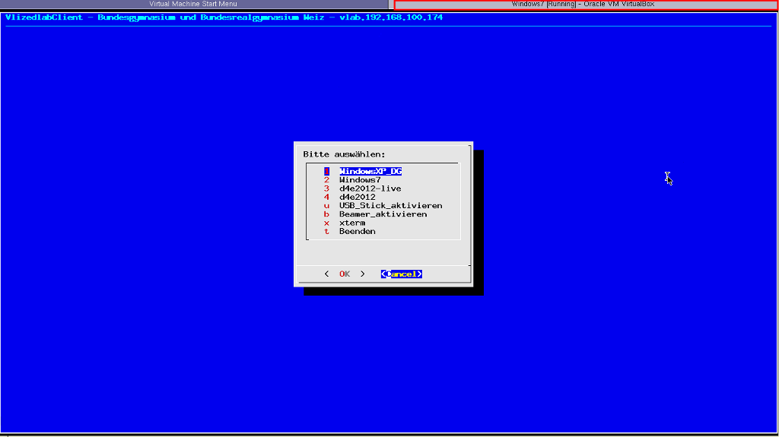Viewport: 779px width, 437px height.
Task: Open xterm from the selection list
Action: 352,223
